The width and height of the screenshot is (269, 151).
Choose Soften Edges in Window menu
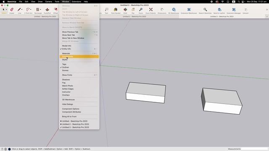[x=79, y=89]
